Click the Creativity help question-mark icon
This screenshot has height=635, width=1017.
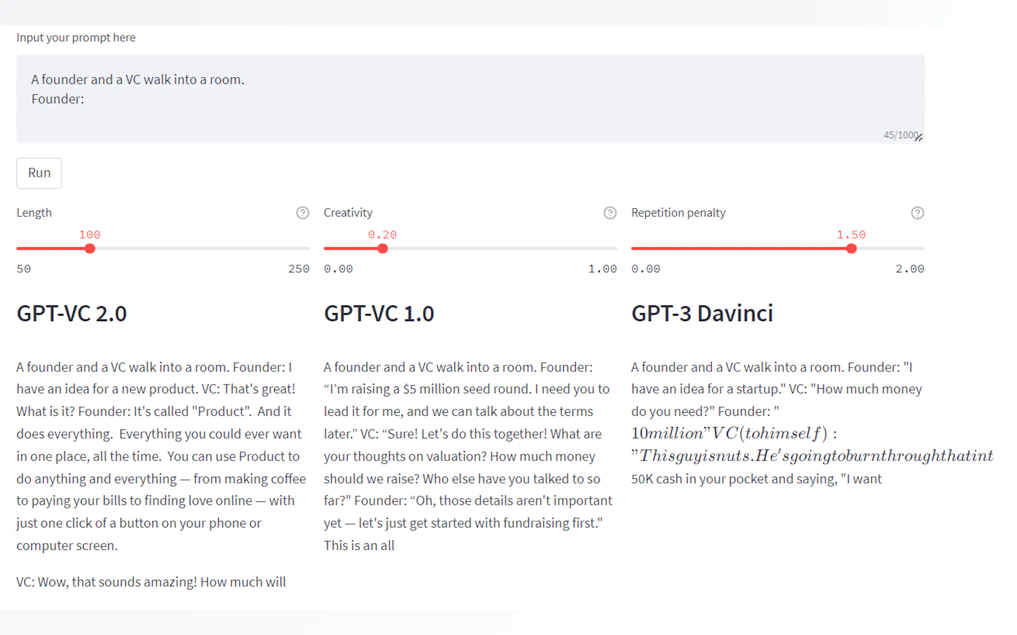click(610, 213)
